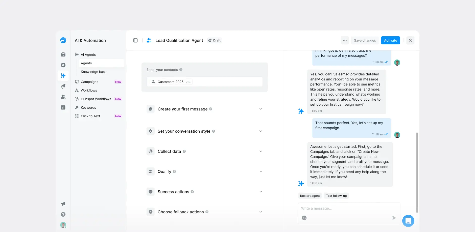This screenshot has height=232, width=475.
Task: Close the agent editor with X
Action: coord(410,40)
